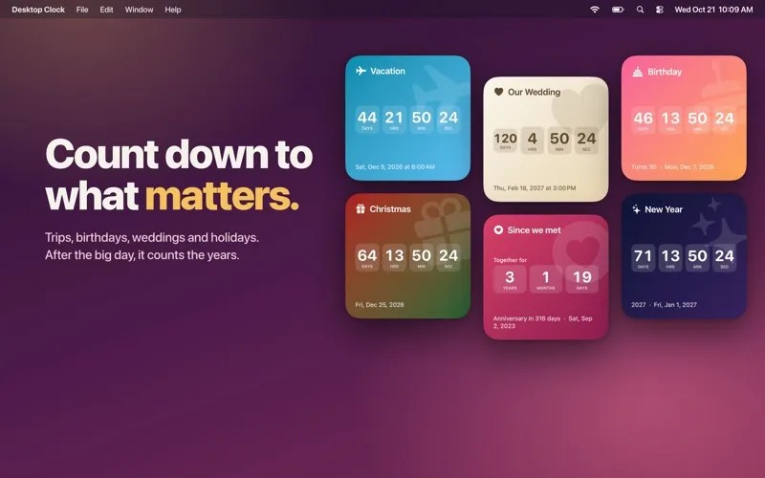The width and height of the screenshot is (765, 478).
Task: Open the File menu
Action: tap(82, 10)
